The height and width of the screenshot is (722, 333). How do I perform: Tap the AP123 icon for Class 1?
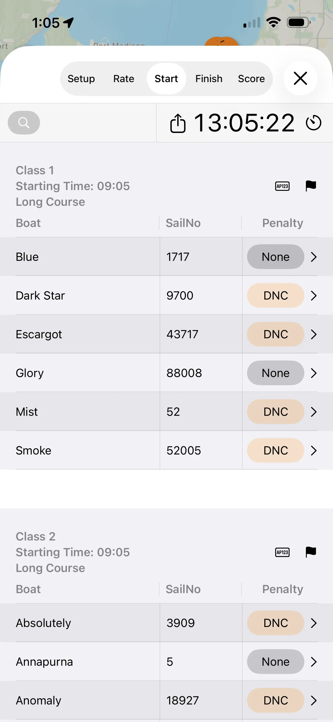tap(282, 186)
